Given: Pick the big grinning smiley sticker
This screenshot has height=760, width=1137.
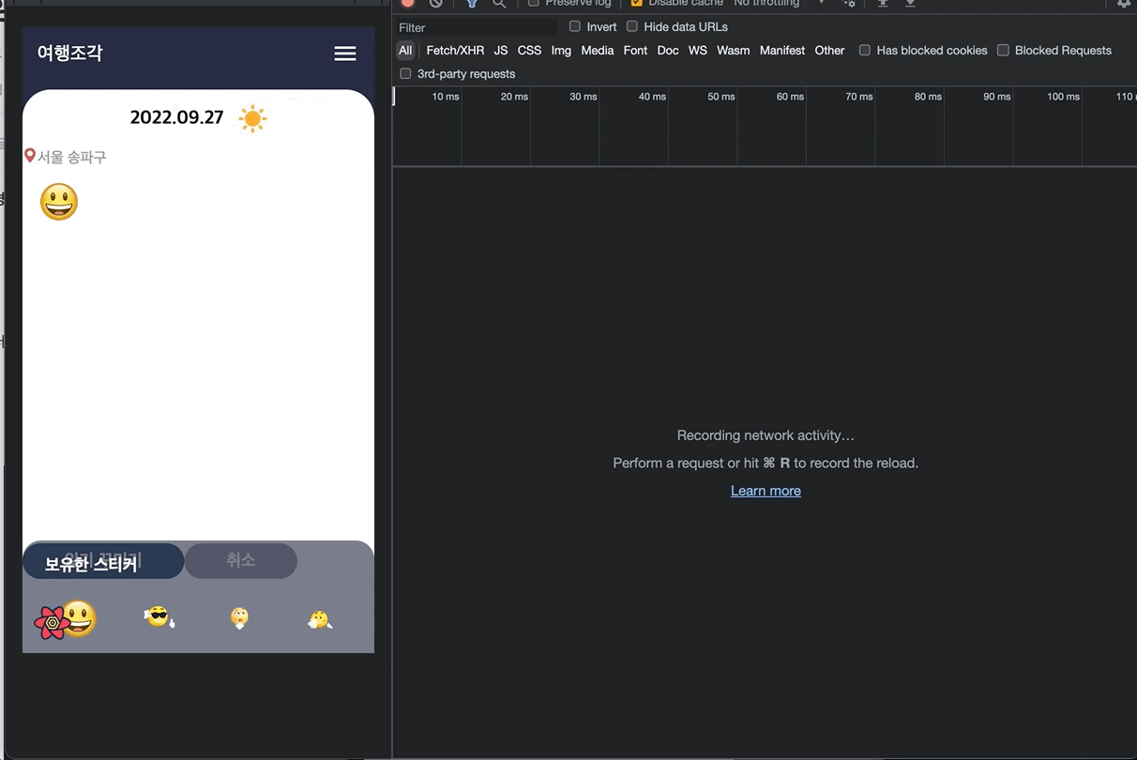Looking at the screenshot, I should (80, 618).
